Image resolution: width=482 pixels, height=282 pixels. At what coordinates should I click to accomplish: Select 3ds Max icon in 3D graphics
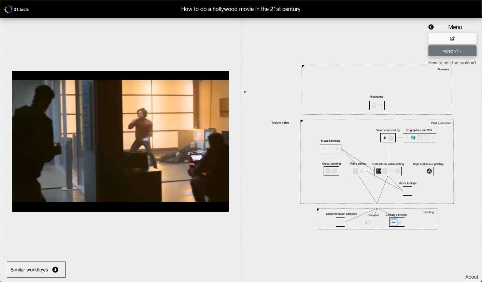tap(407, 138)
